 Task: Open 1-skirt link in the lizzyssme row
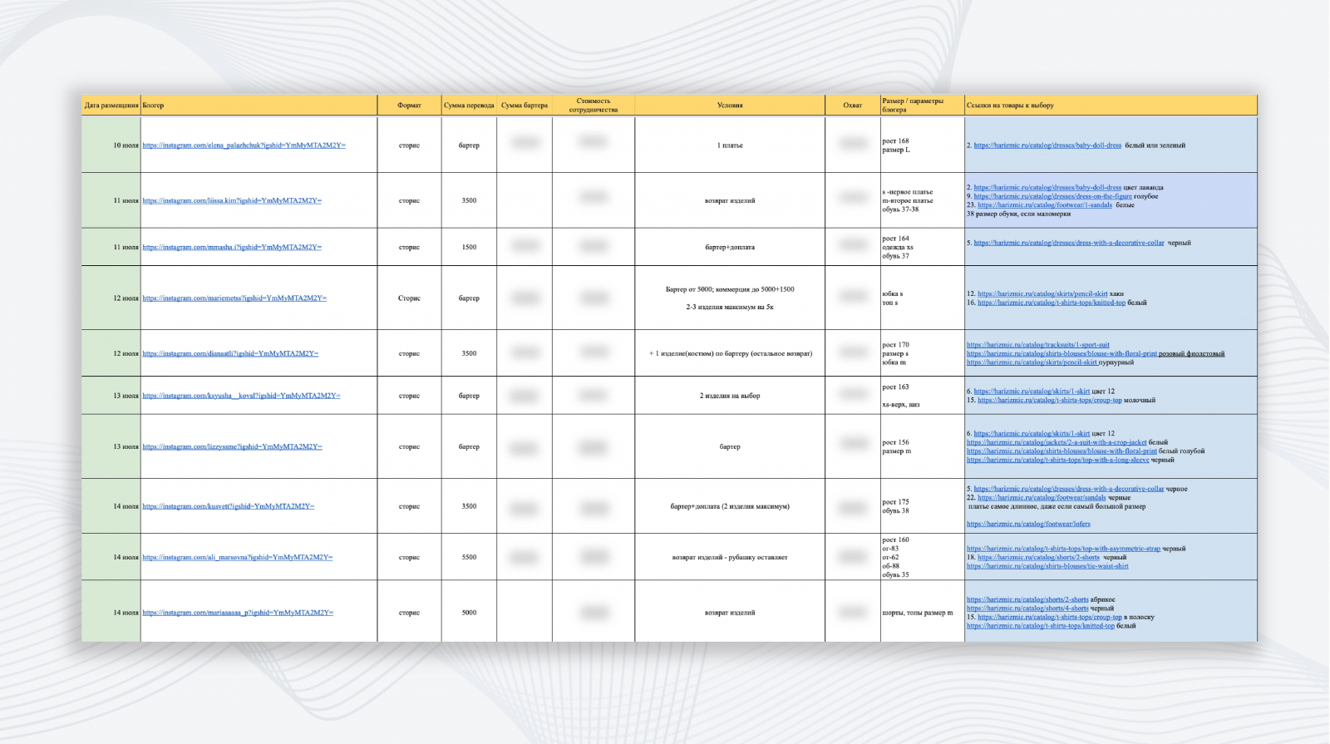(1032, 434)
